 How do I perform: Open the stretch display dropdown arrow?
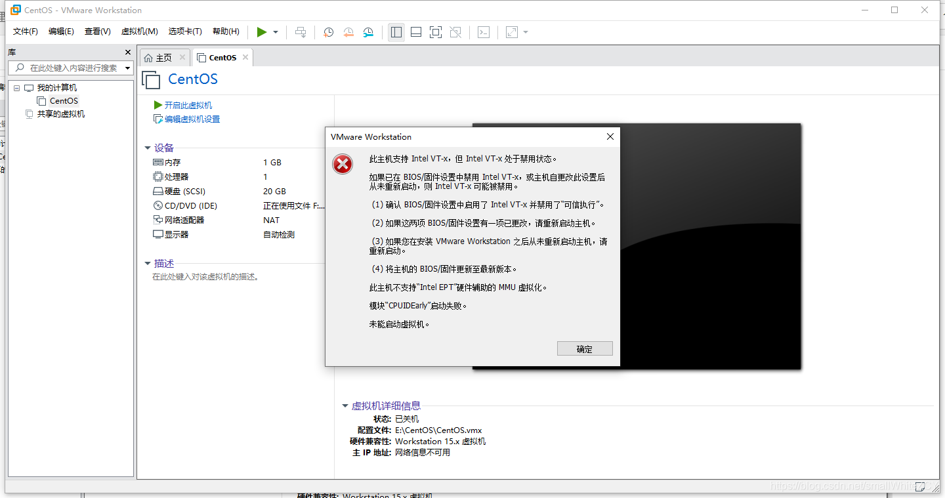(526, 32)
